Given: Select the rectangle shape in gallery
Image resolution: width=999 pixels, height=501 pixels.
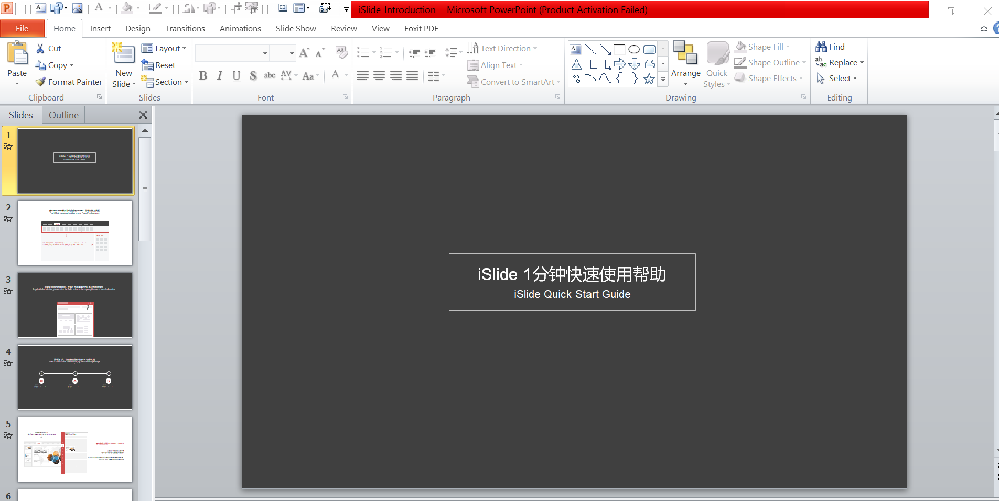Looking at the screenshot, I should [619, 49].
